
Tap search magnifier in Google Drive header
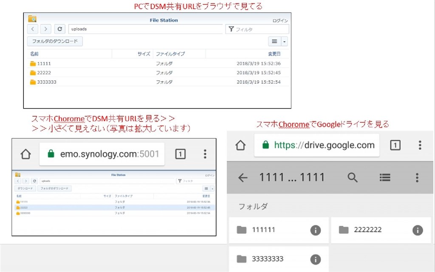coord(352,177)
